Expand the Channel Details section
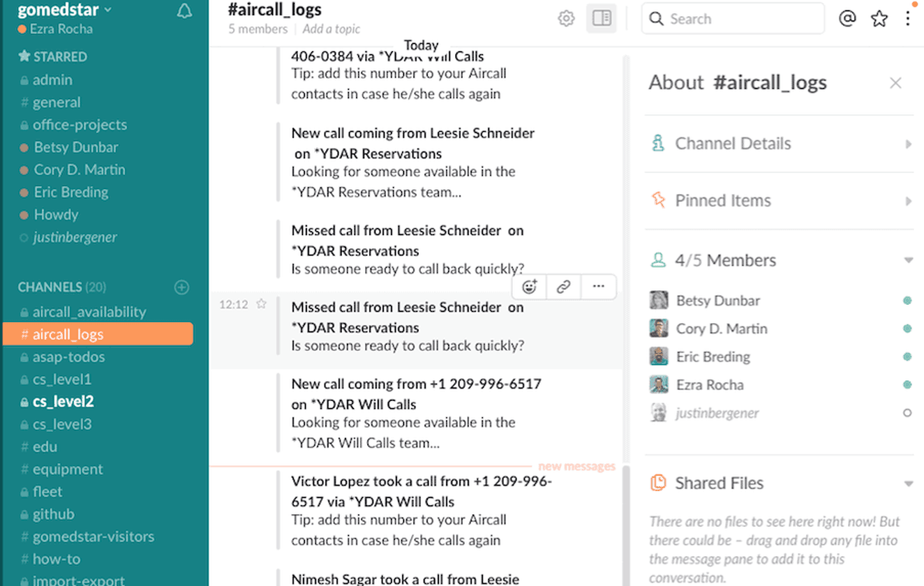This screenshot has width=924, height=586. (779, 144)
